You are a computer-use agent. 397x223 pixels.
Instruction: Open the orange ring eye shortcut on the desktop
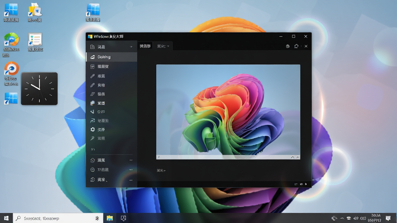click(x=11, y=74)
